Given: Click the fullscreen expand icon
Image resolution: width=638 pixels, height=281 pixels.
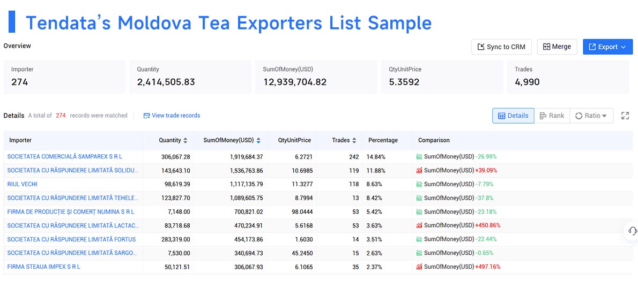Looking at the screenshot, I should coord(625,116).
